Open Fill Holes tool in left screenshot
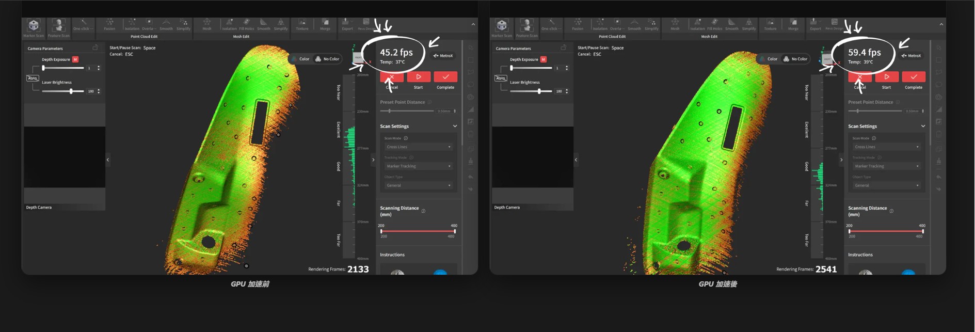 [x=246, y=25]
